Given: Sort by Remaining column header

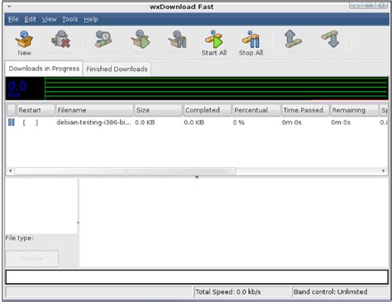Looking at the screenshot, I should point(354,110).
